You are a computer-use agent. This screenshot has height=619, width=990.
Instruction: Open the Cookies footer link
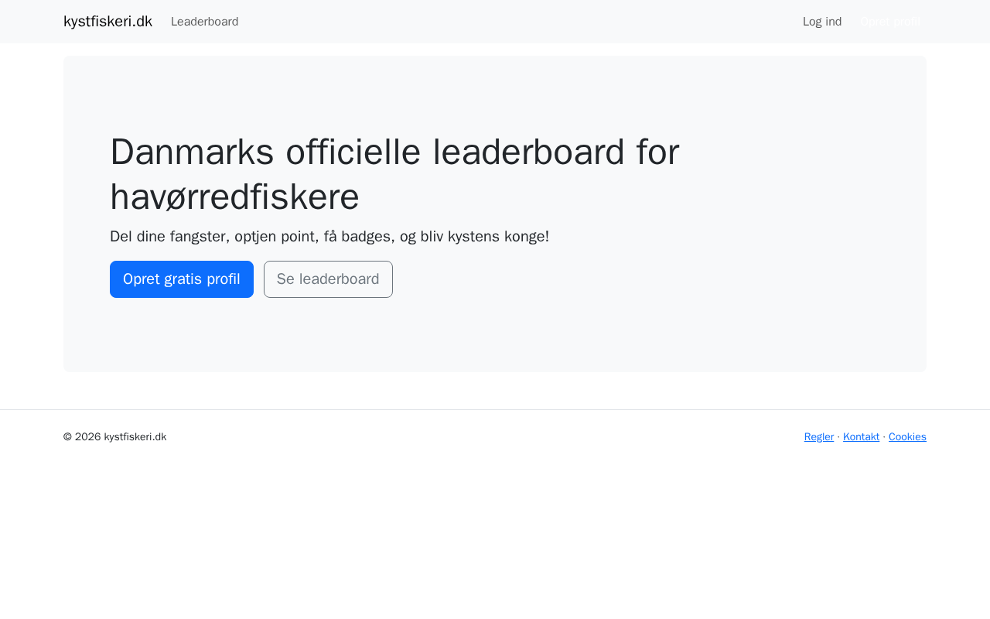point(907,437)
